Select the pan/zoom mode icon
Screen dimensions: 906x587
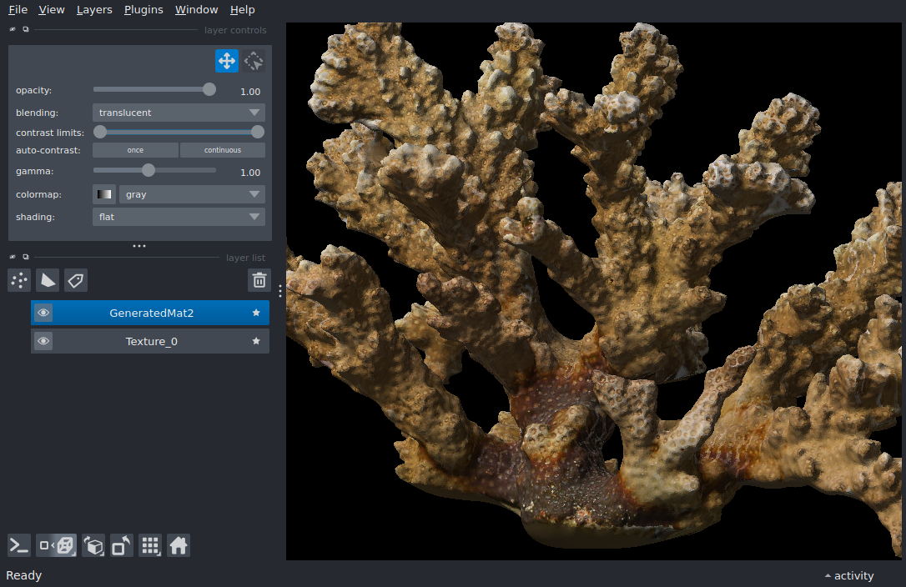[x=227, y=61]
